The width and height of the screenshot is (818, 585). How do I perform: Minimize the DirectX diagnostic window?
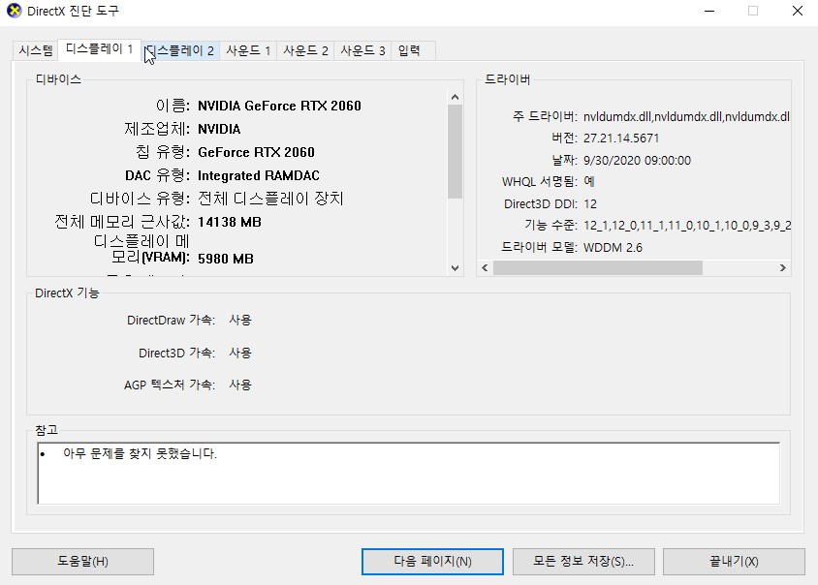(709, 11)
